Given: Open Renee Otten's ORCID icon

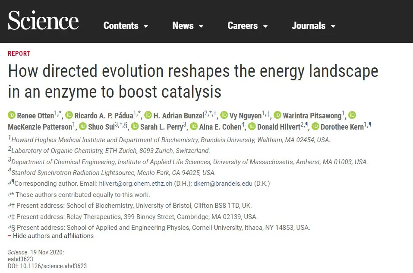Looking at the screenshot, I should pos(12,115).
